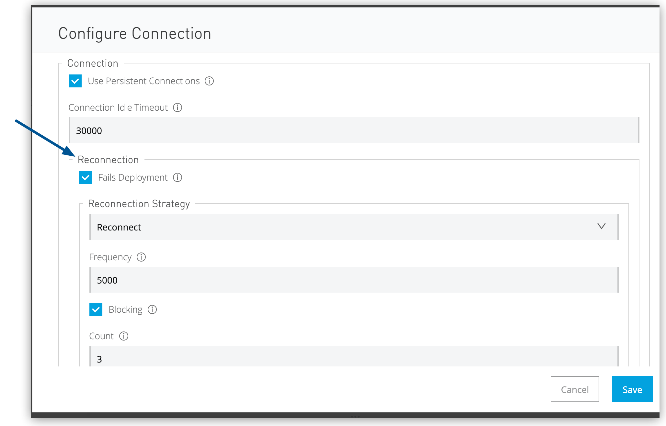Viewport: 666px width, 426px height.
Task: Uncheck the Fails Deployment option
Action: 85,177
